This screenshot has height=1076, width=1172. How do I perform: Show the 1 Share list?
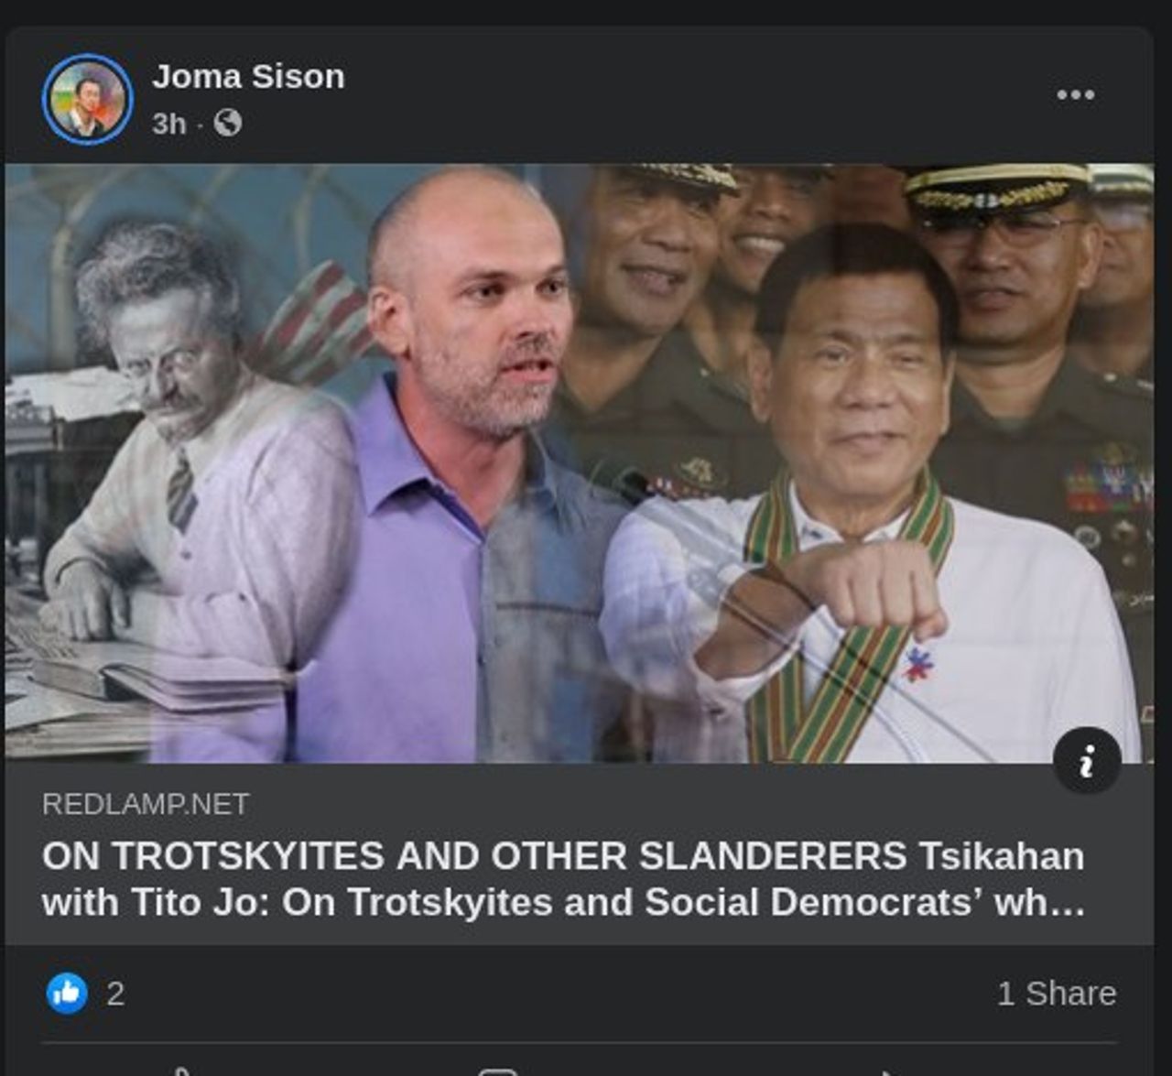click(1057, 994)
